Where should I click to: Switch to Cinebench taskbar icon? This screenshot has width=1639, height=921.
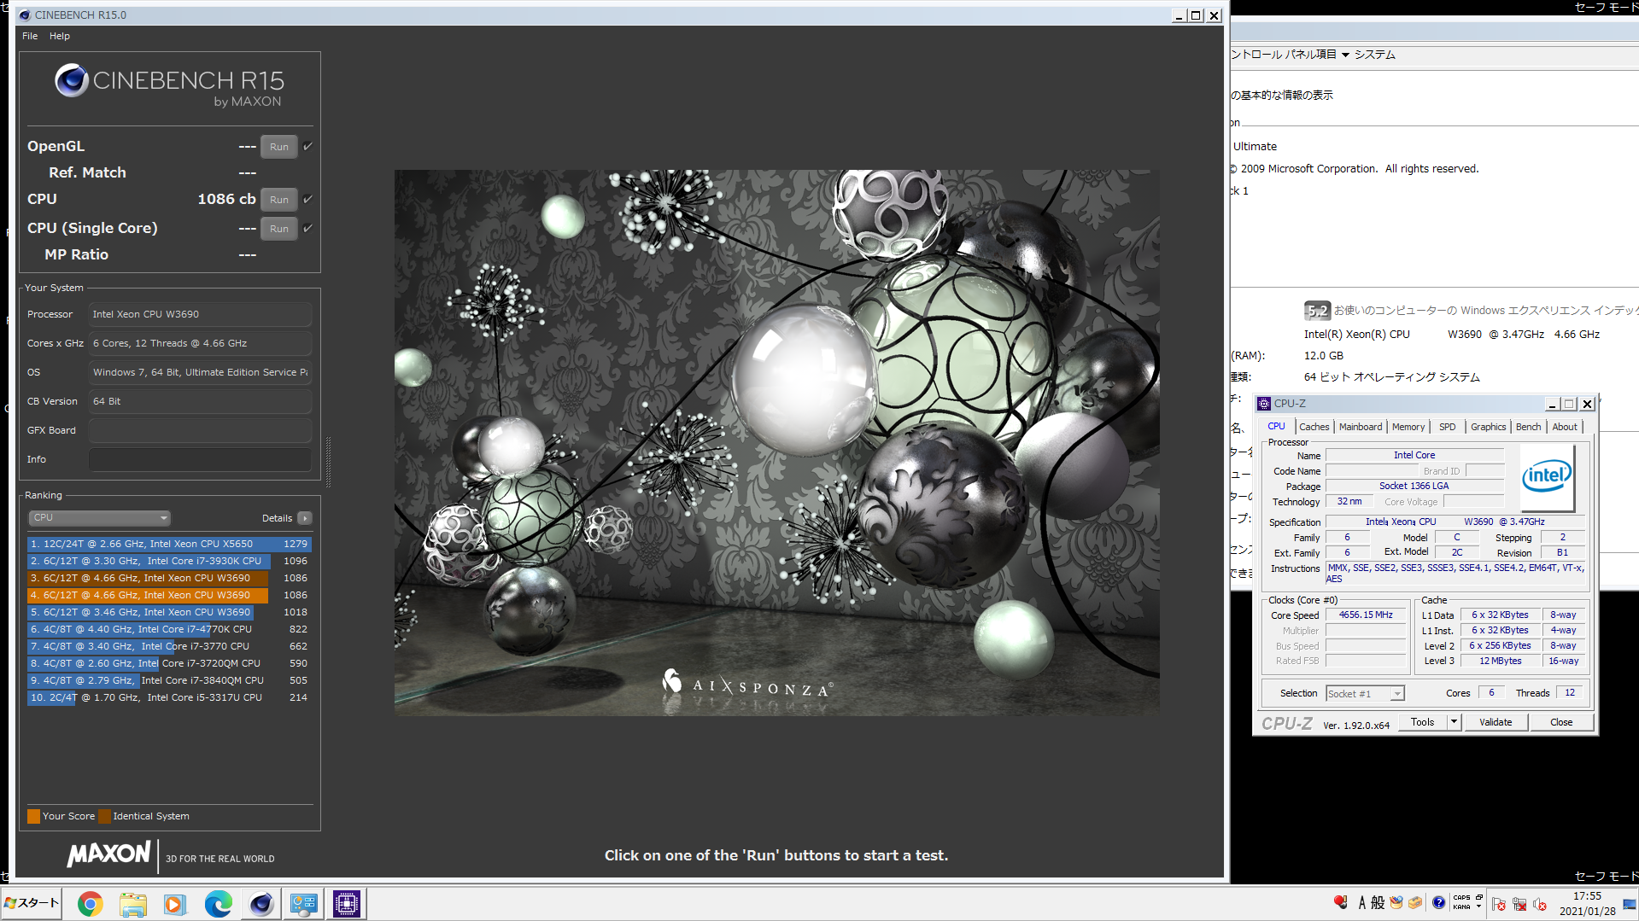(x=260, y=903)
